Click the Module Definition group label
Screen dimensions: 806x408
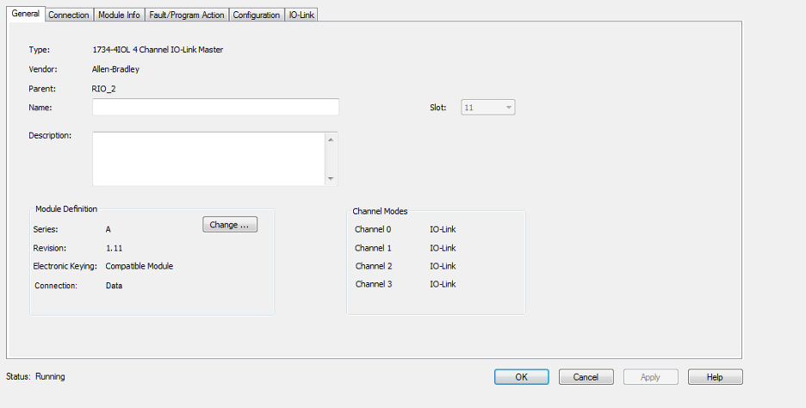[x=66, y=208]
